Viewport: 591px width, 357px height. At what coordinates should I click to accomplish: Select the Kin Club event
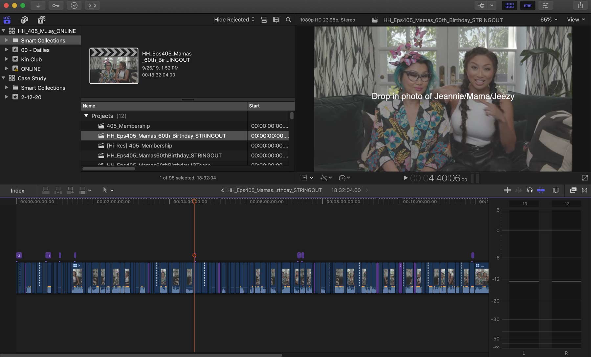(31, 59)
